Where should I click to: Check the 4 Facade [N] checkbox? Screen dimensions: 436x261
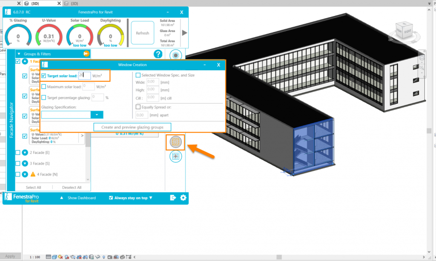18,174
